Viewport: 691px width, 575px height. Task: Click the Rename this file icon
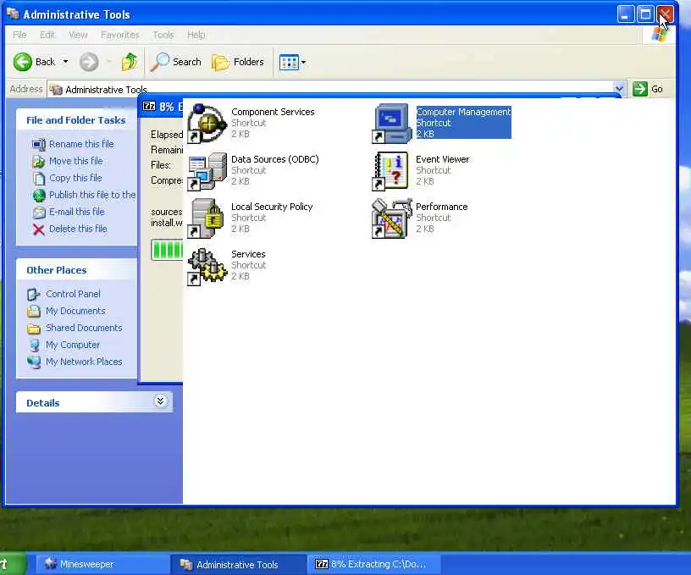tap(39, 145)
